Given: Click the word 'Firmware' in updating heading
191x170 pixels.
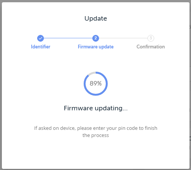Looking at the screenshot, I should (78, 108).
